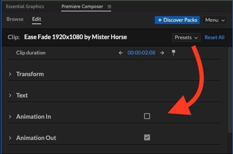Go to the Browse tab

coord(15,19)
